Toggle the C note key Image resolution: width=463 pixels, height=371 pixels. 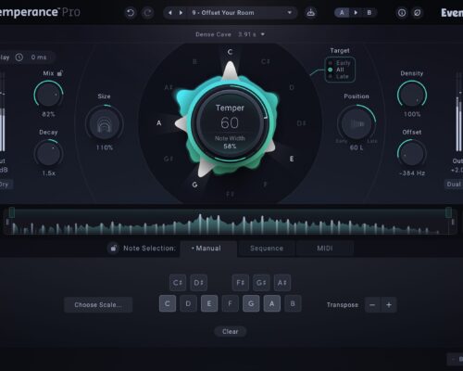click(x=168, y=303)
